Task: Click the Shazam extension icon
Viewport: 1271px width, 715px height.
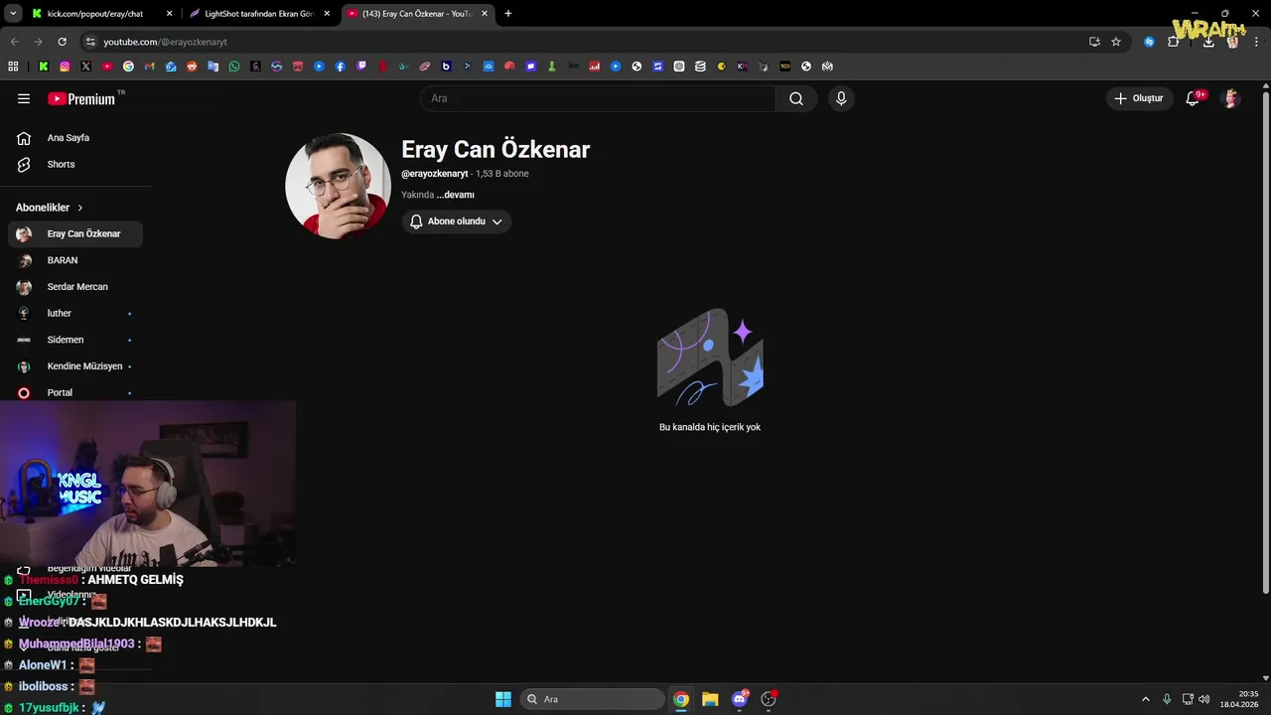Action: (x=1149, y=42)
